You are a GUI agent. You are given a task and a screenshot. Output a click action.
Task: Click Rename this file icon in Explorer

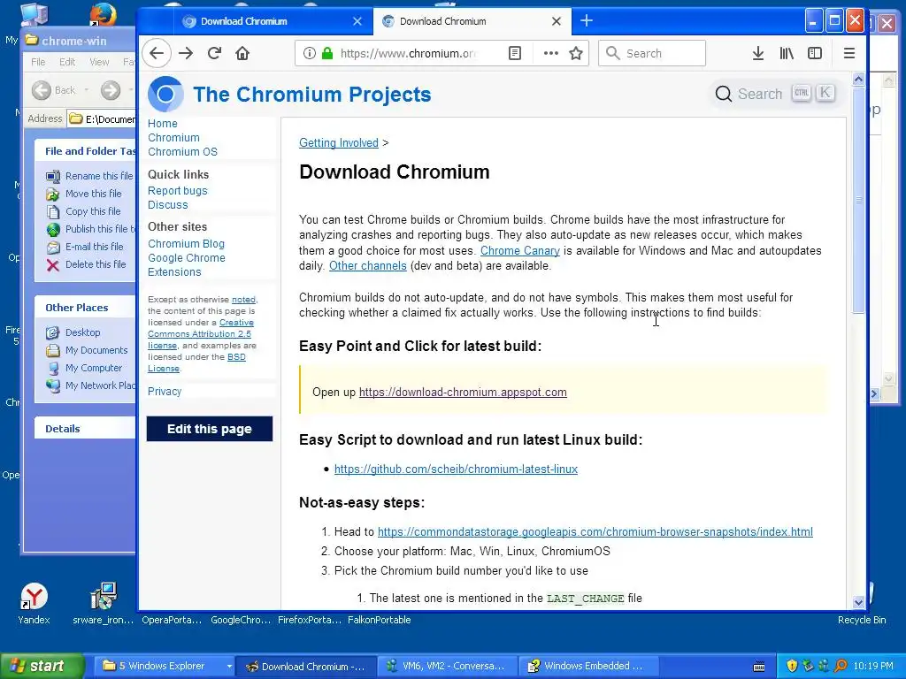[x=52, y=176]
